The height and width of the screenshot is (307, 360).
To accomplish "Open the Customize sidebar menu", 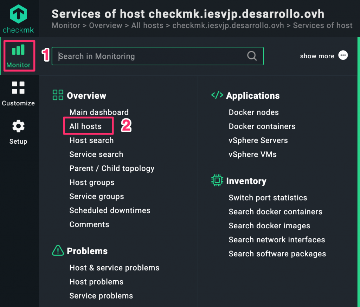I will point(18,94).
